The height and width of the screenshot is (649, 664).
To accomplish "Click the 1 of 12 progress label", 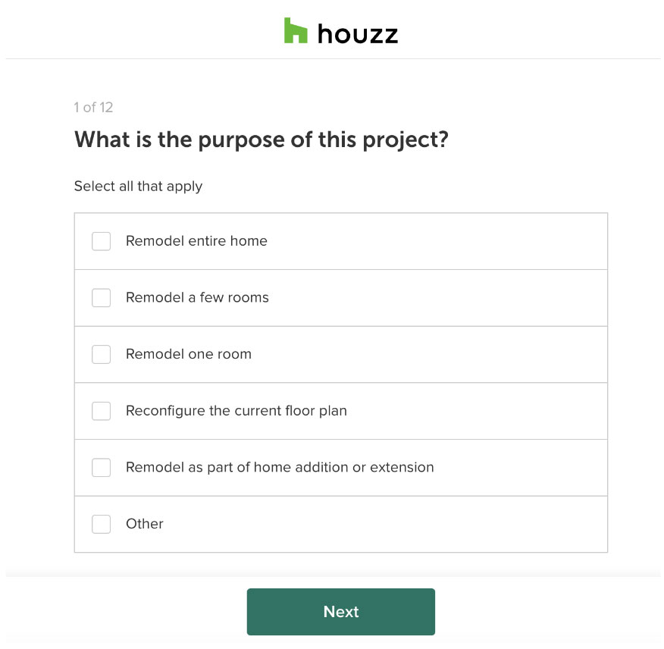I will coord(92,108).
